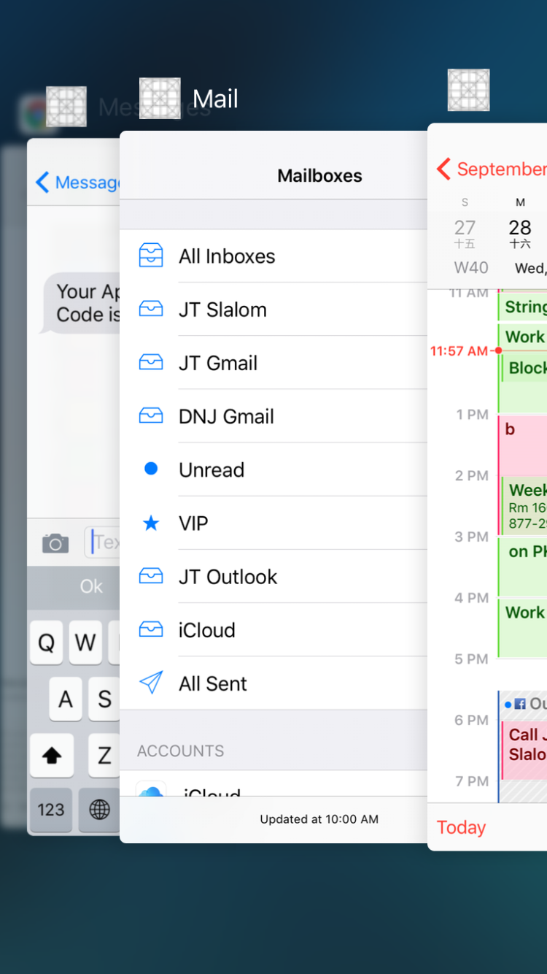
Task: Open the DNJ Gmail mailbox
Action: 273,416
